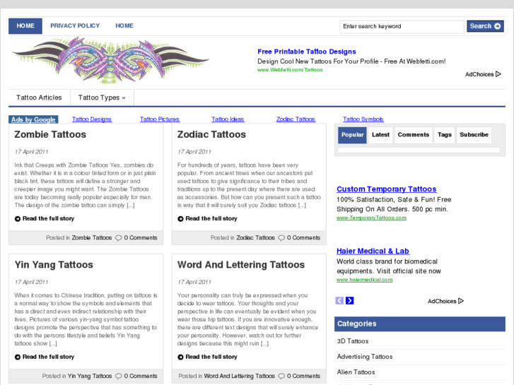Click arrow icon beside Zombie Read the full story
514x385 pixels.
point(18,219)
